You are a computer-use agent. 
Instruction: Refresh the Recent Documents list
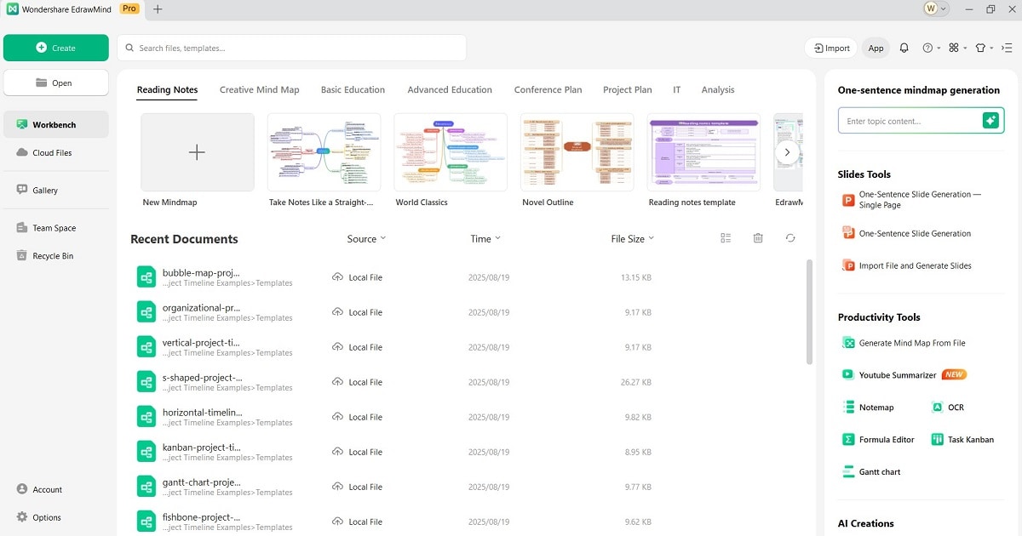789,238
